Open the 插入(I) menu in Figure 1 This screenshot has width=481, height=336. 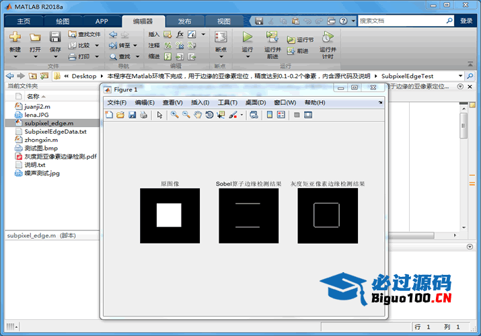click(x=200, y=102)
